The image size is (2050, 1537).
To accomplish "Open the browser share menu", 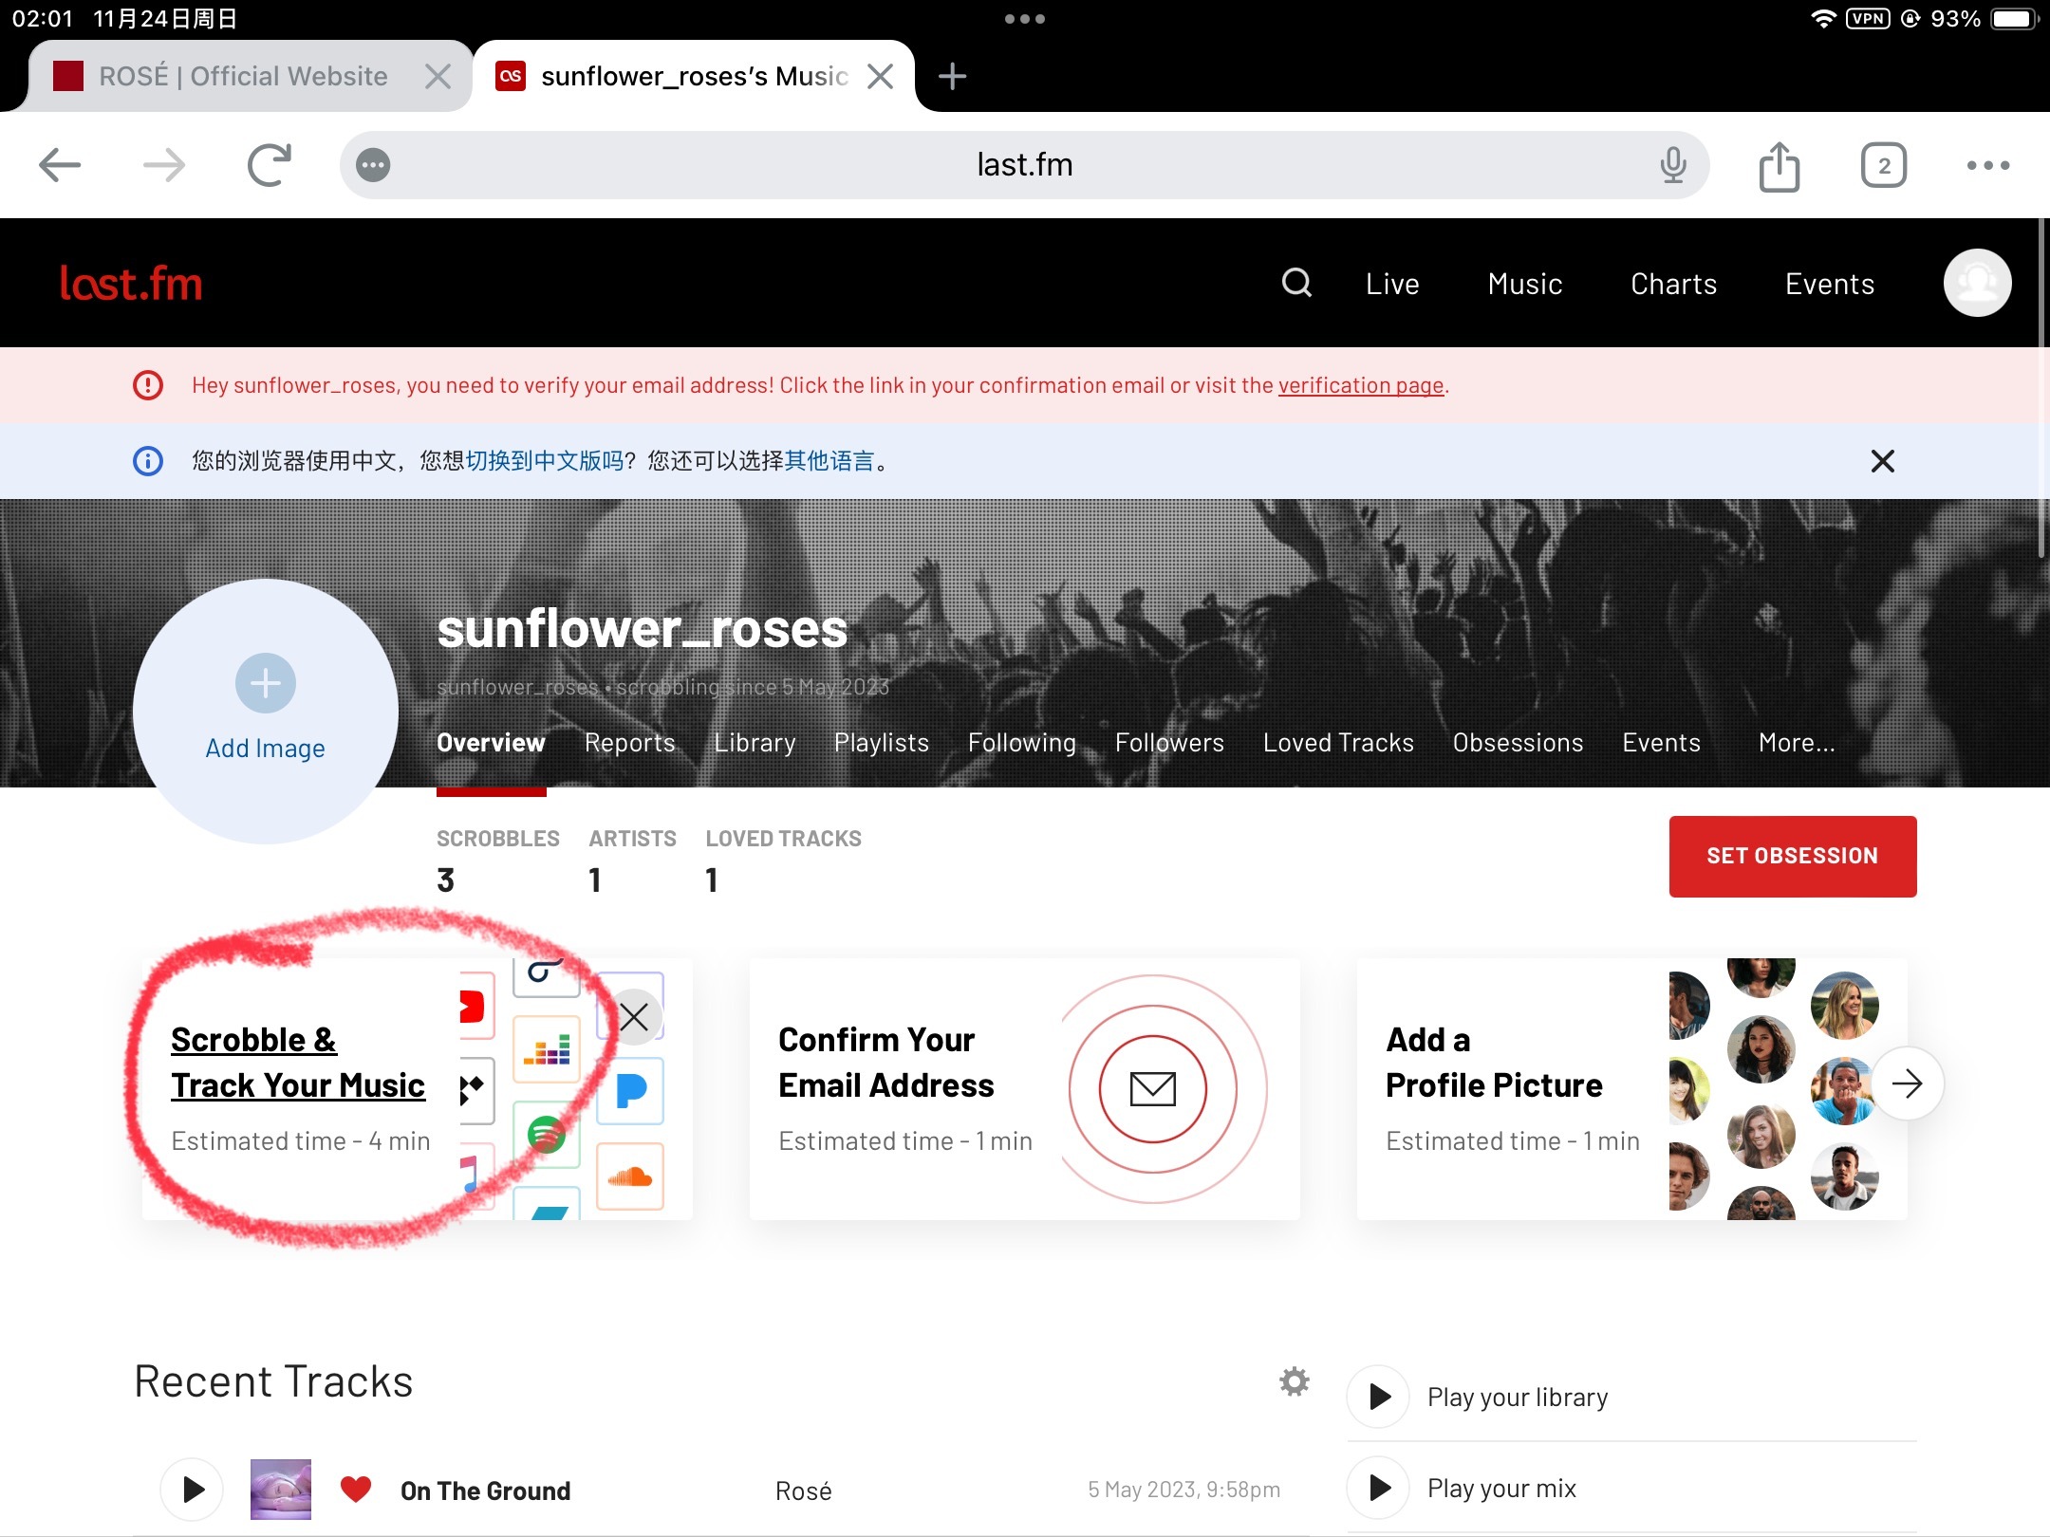I will (x=1780, y=165).
